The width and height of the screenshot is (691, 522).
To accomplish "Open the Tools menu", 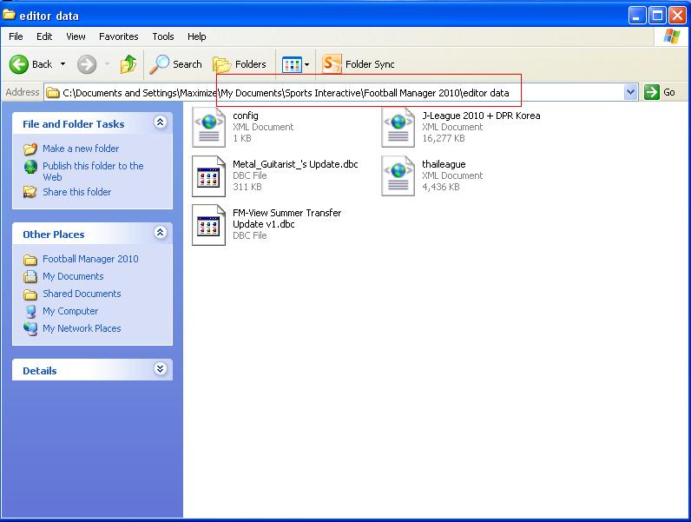I will click(163, 36).
